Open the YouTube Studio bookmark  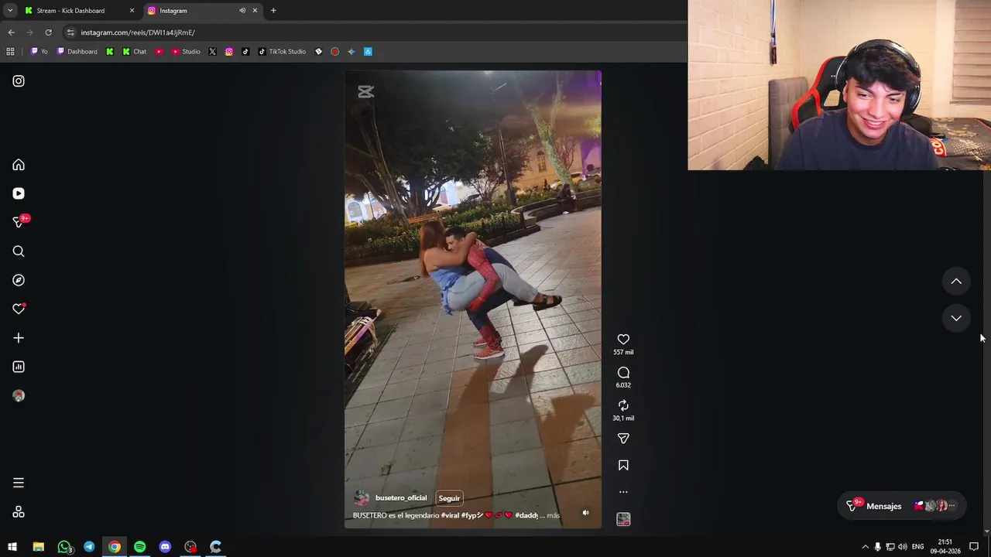[186, 52]
